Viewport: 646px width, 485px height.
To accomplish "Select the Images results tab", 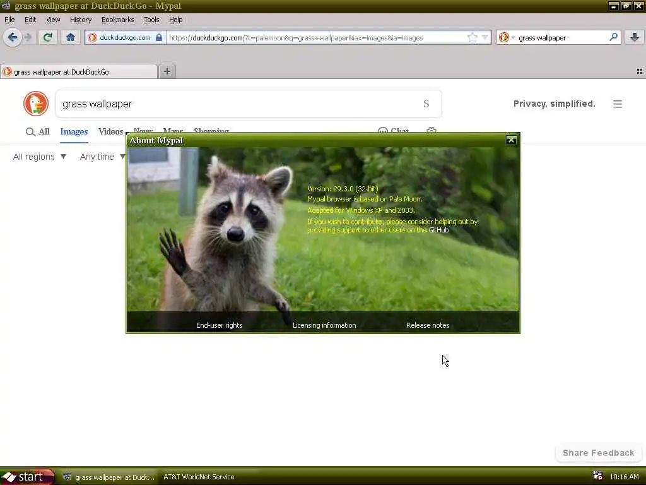I will click(x=74, y=131).
